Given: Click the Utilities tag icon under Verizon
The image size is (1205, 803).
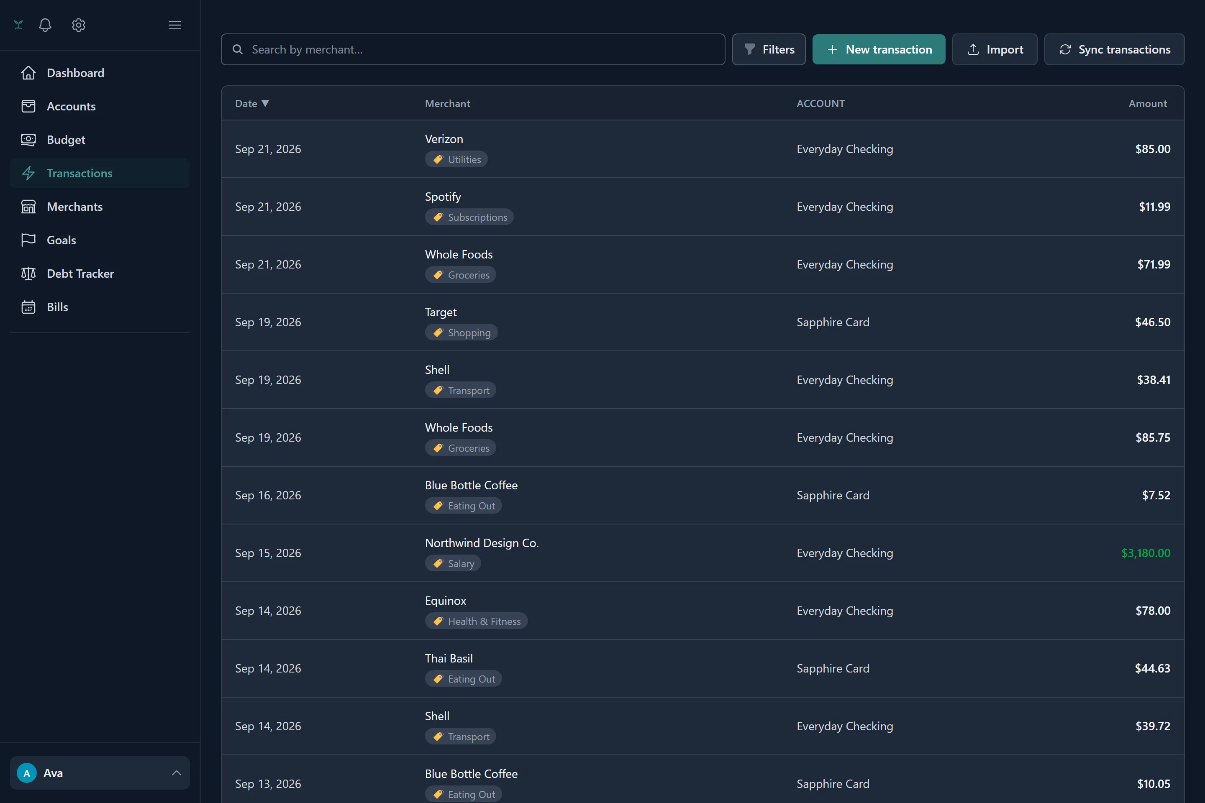Looking at the screenshot, I should point(438,160).
